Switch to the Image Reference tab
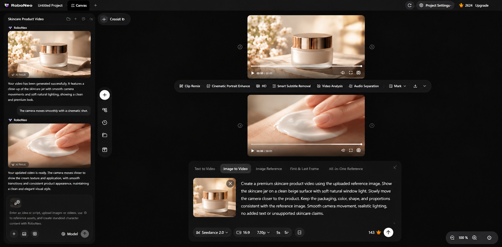The width and height of the screenshot is (502, 247). (x=269, y=169)
